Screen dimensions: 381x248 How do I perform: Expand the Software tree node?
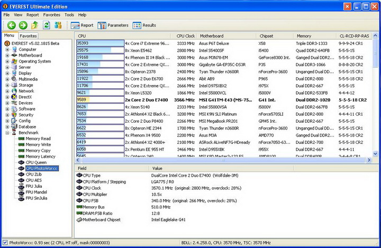click(x=7, y=109)
